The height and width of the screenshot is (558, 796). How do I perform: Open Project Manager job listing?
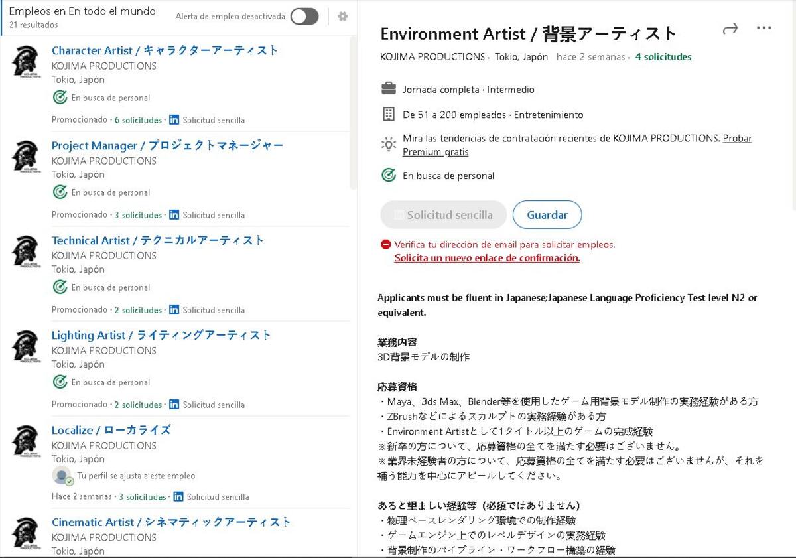coord(167,145)
